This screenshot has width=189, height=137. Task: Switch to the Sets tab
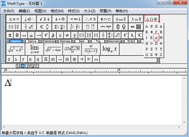[82, 41]
